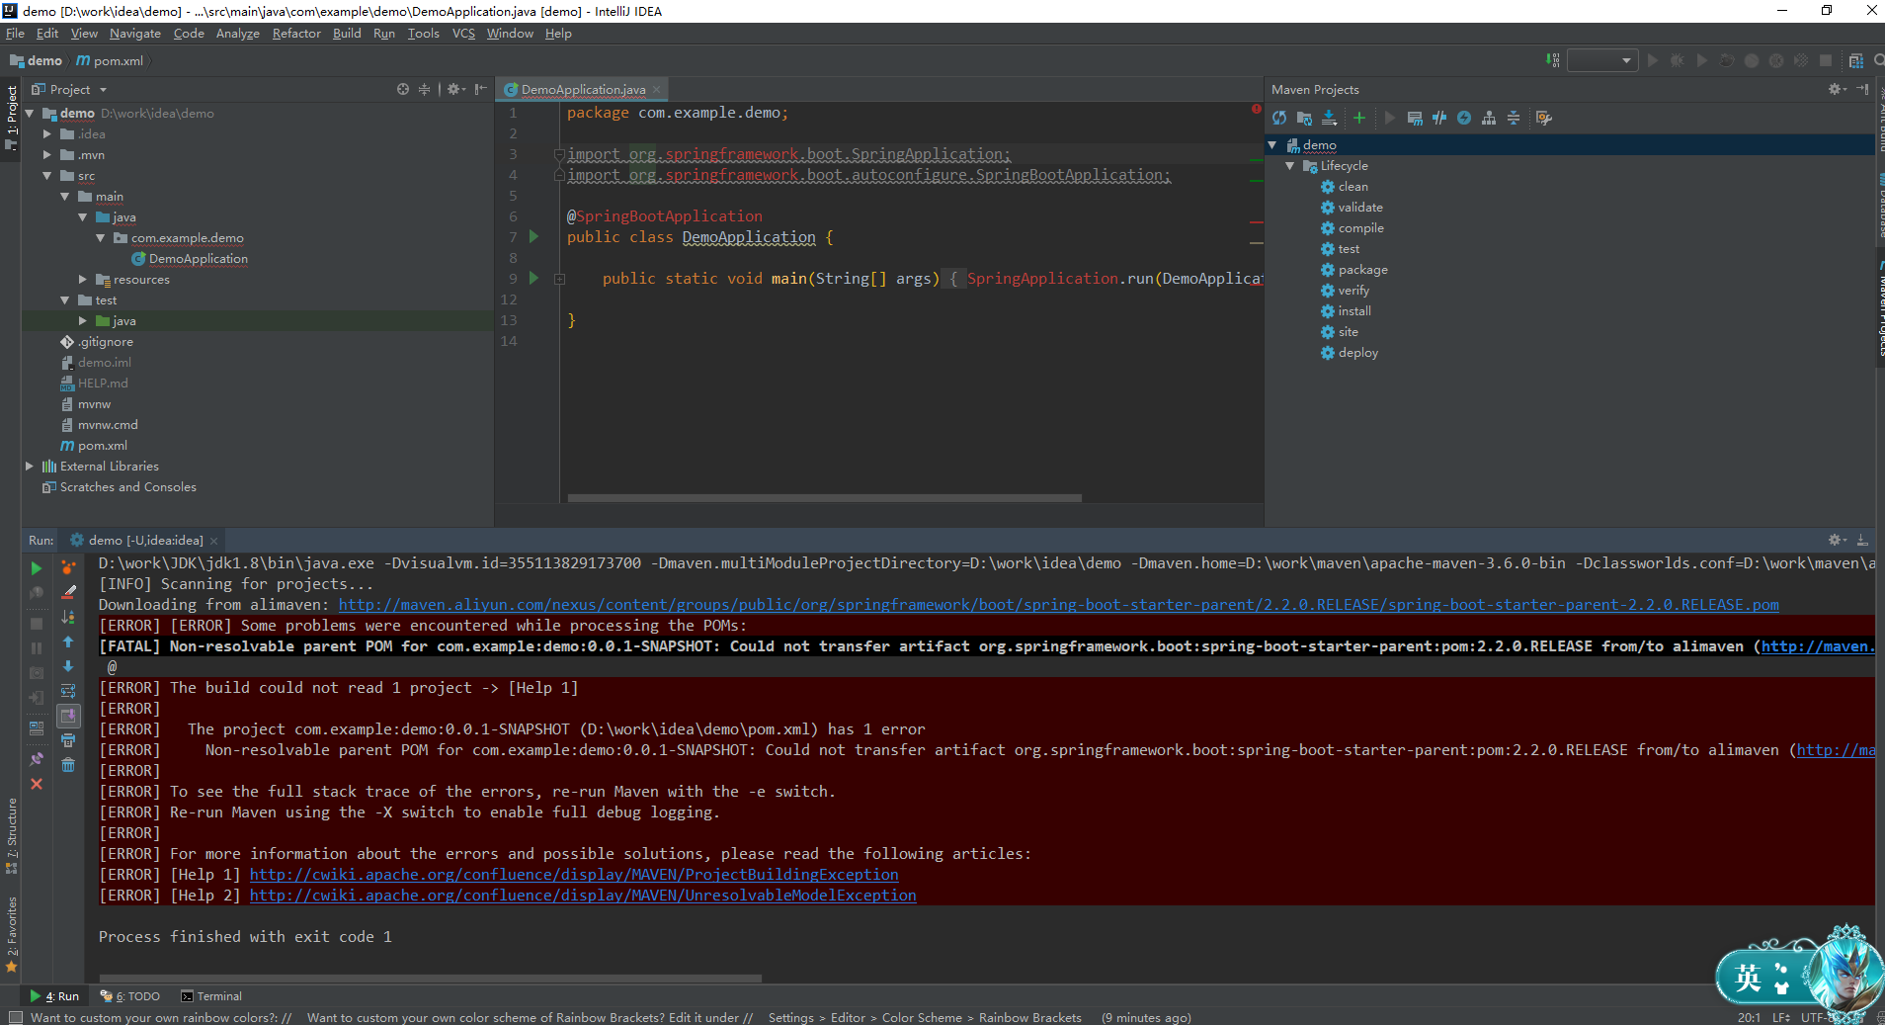
Task: Expand the .idea folder
Action: click(47, 134)
